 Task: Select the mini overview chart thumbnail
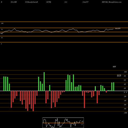[x=63, y=123]
